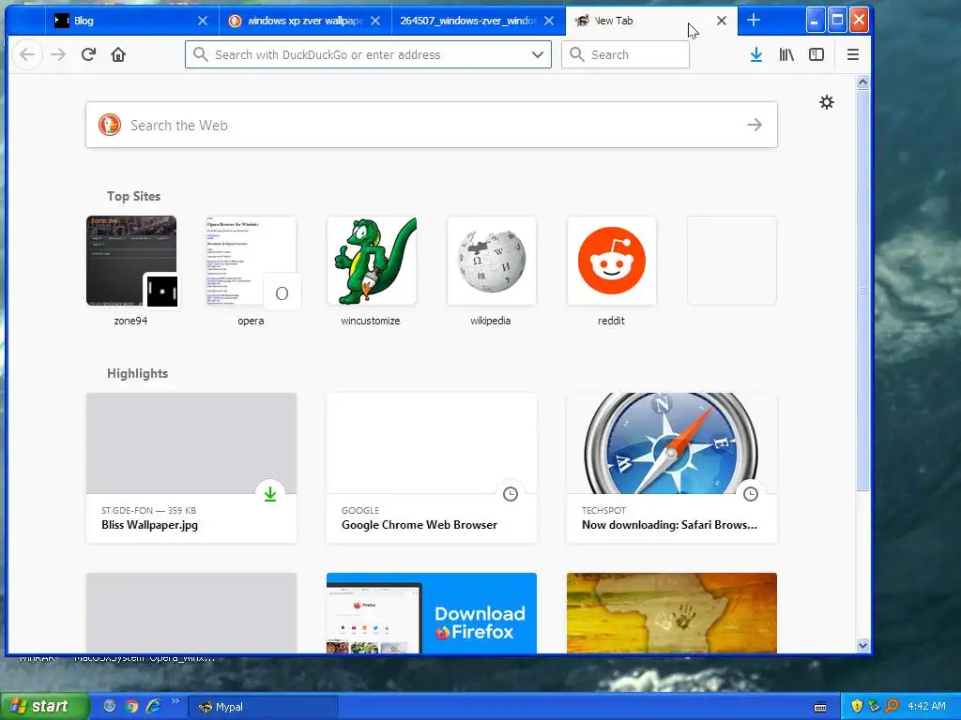Click the history clock badge on Google card
Screen dimensions: 961x720
pyautogui.click(x=511, y=494)
